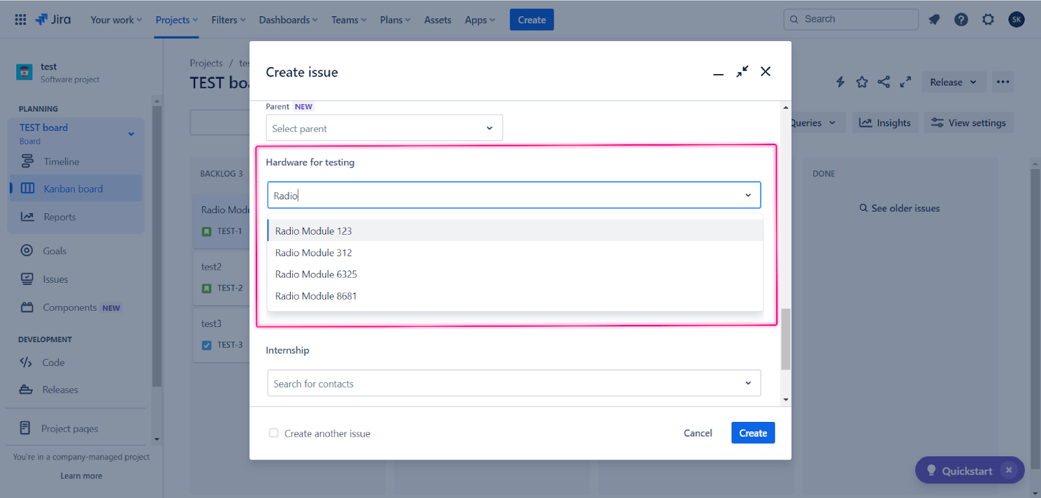Click the Projects breadcrumb link
Viewport: 1041px width, 498px height.
[x=206, y=63]
